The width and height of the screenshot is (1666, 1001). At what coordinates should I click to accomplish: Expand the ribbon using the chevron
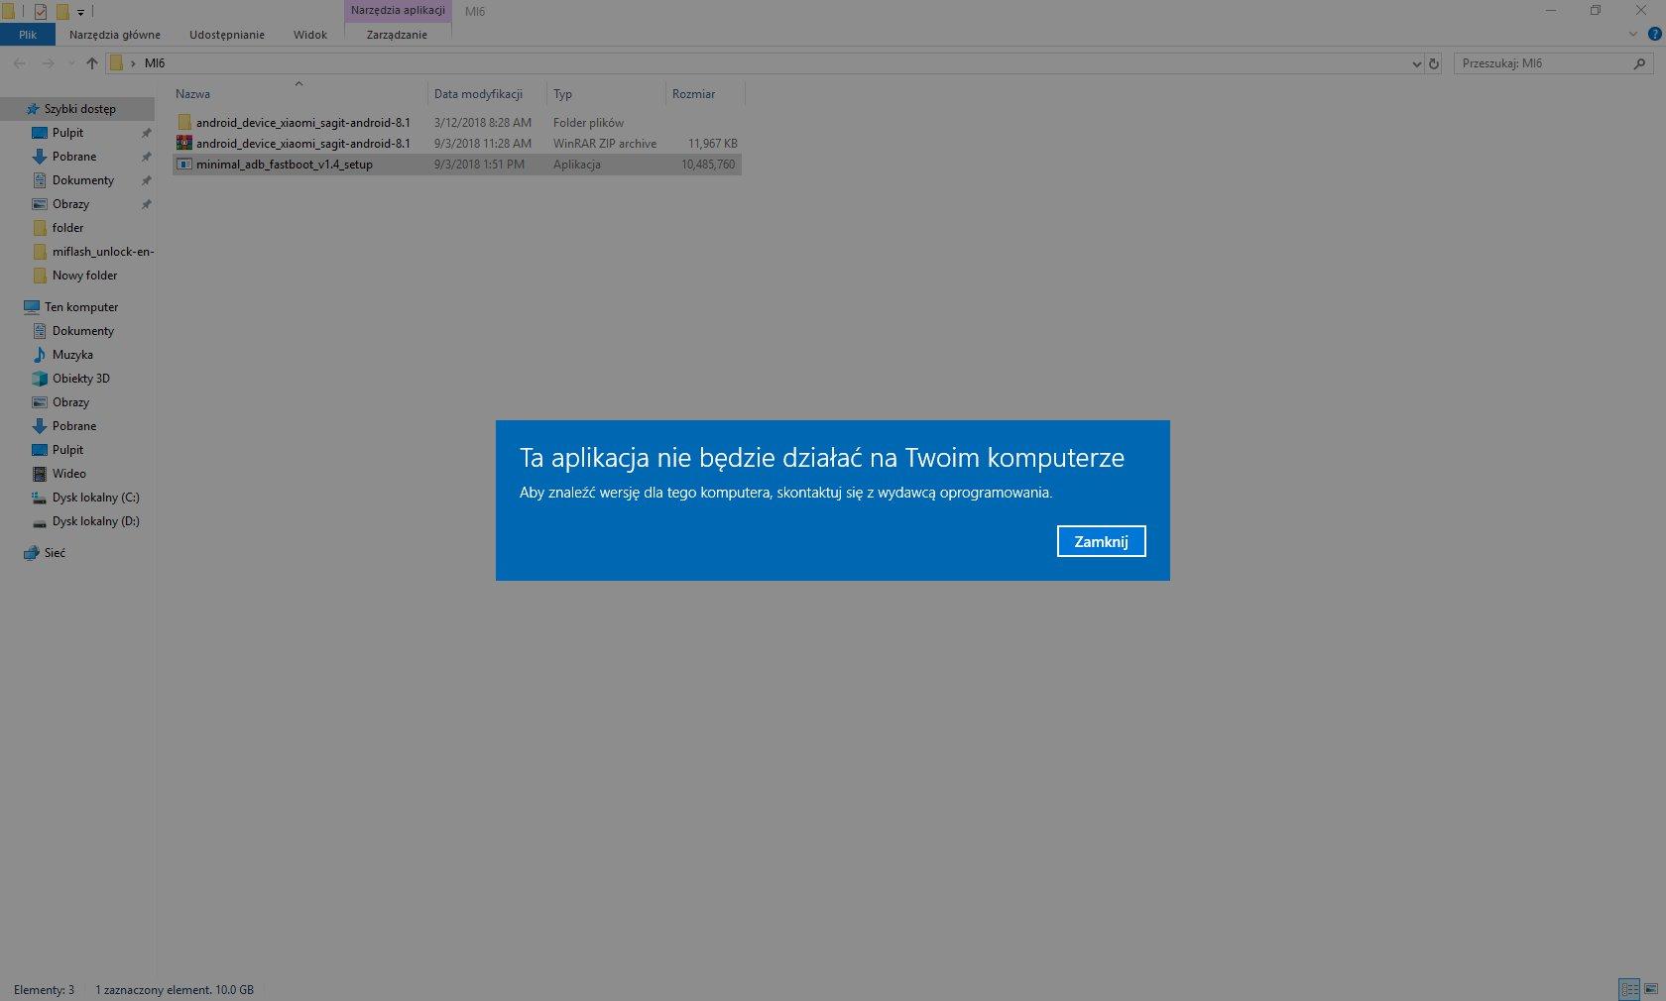pos(1633,34)
